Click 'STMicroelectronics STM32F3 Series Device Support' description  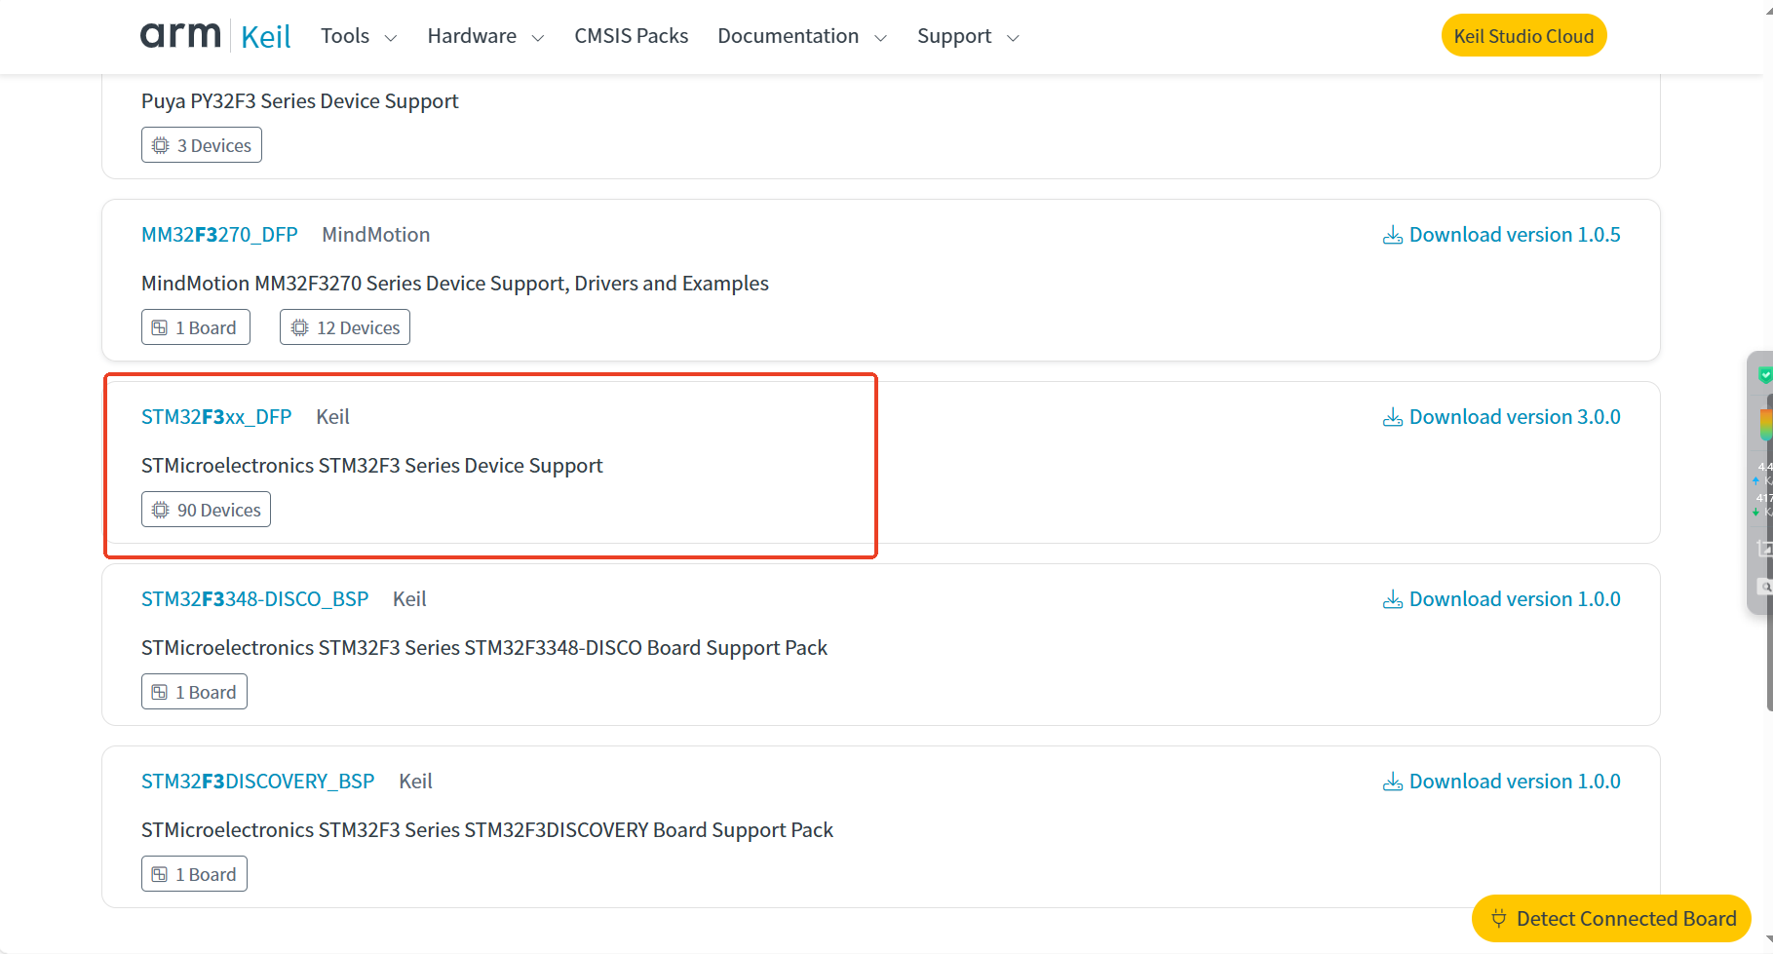point(372,466)
